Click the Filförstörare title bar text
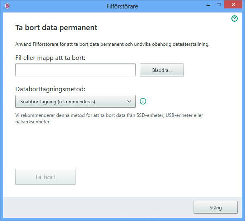Viewport: 245px width, 221px height. (x=122, y=6)
